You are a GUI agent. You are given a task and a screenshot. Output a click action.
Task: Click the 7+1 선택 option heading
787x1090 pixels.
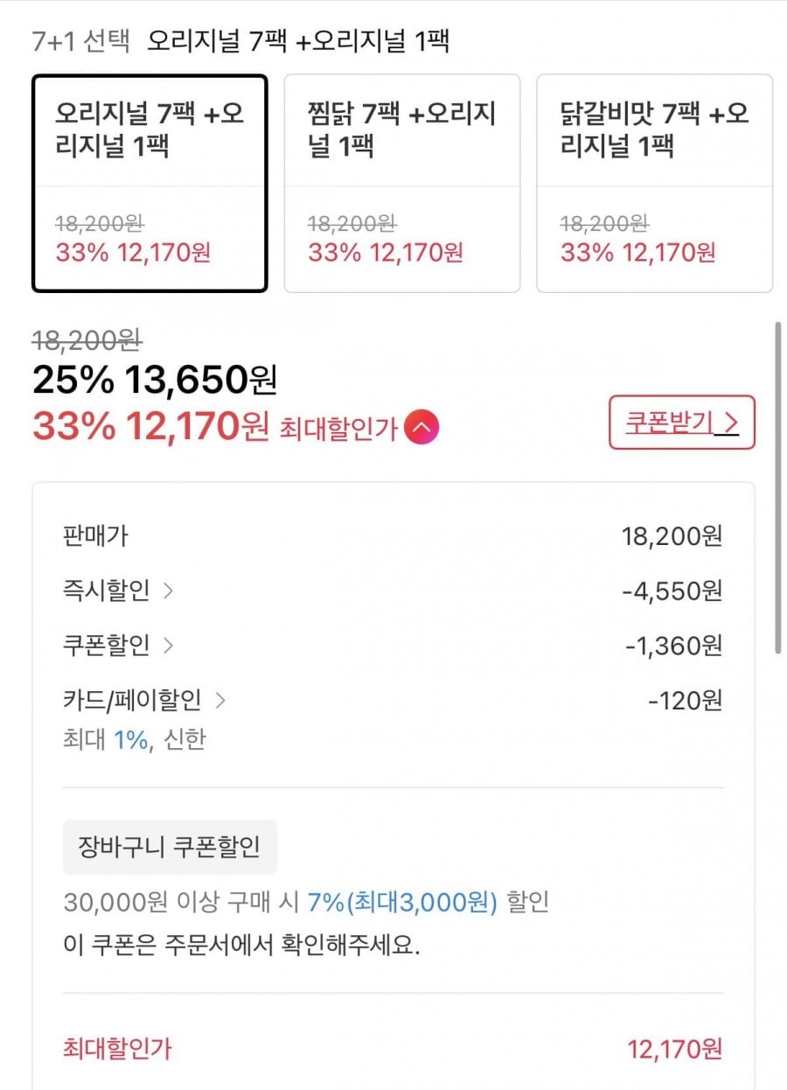click(x=80, y=40)
